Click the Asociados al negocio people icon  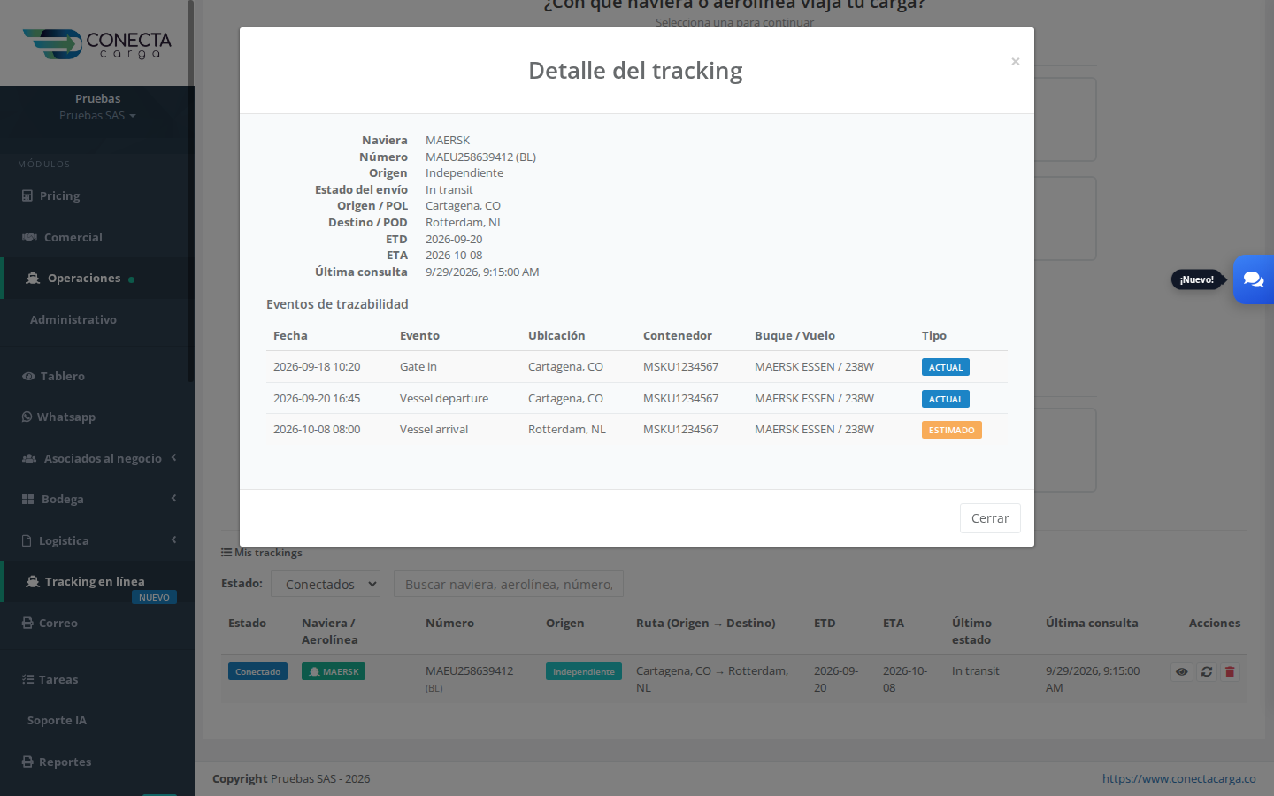click(x=29, y=458)
